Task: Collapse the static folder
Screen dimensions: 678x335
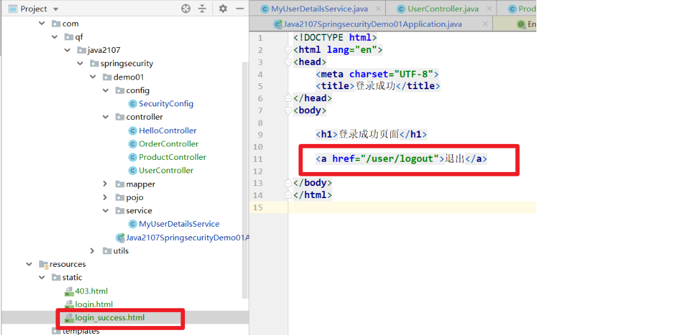Action: click(x=42, y=278)
